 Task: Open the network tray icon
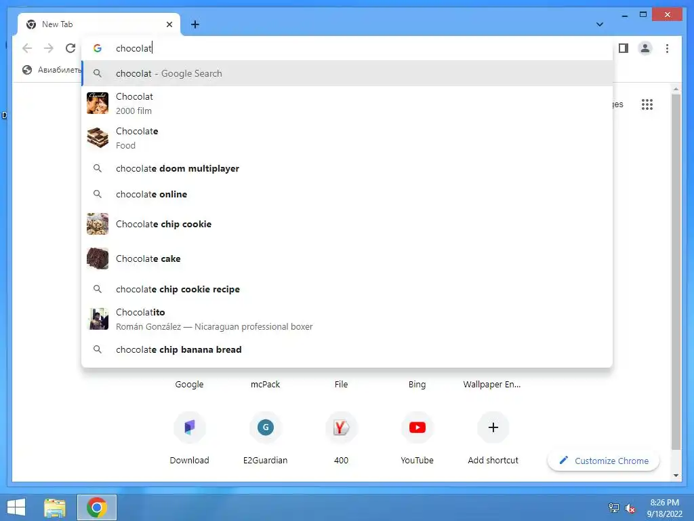pos(613,507)
